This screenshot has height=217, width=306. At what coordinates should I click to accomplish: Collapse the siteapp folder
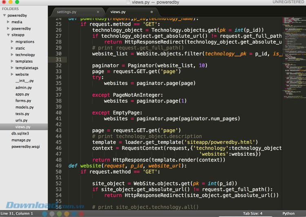[8, 35]
